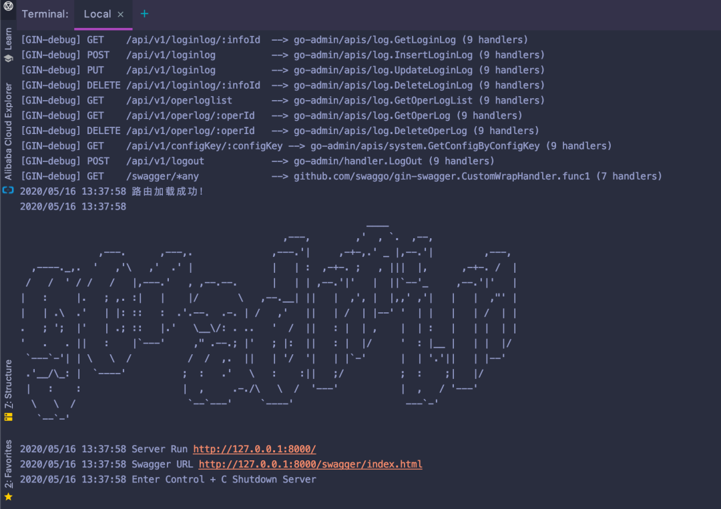
Task: Open the Server Run http://127.0.0.1:8000/ link
Action: click(254, 449)
